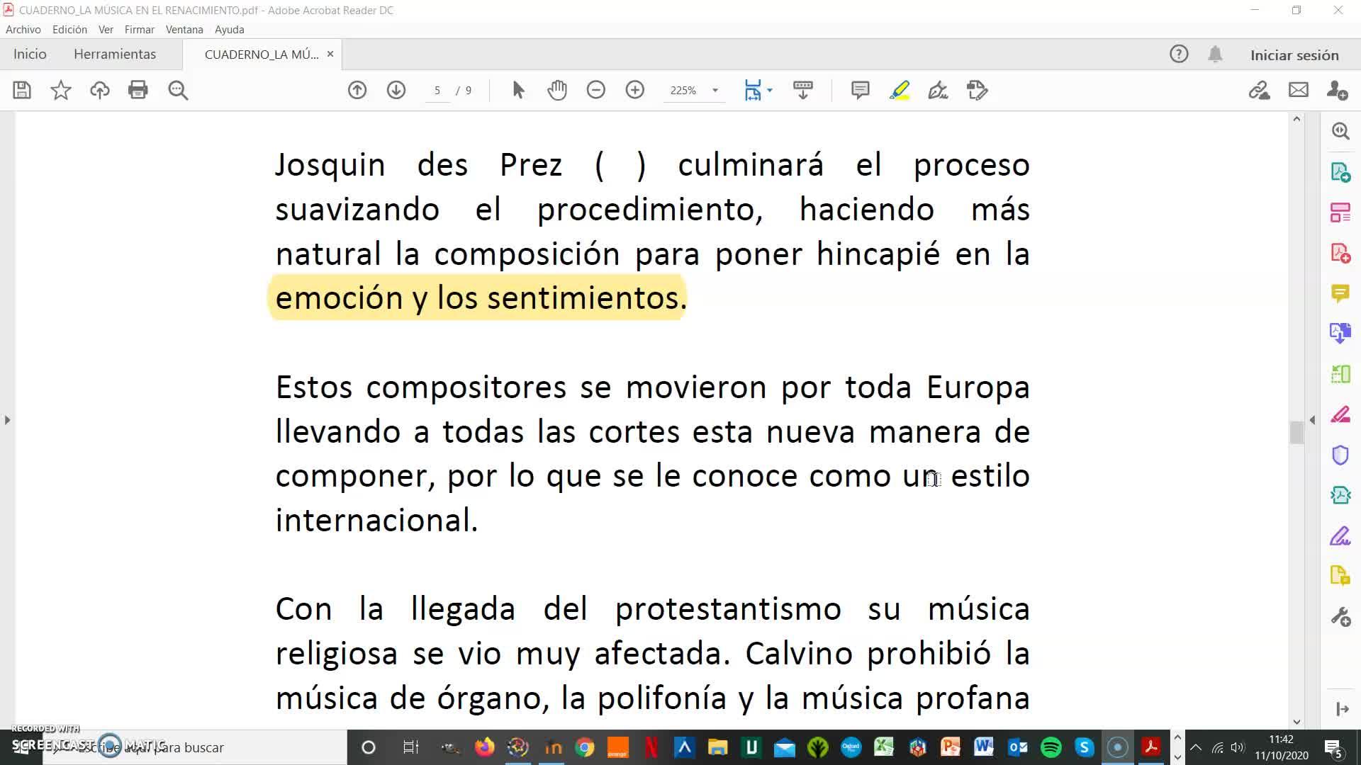Switch to the Herramientas tab

[x=115, y=54]
